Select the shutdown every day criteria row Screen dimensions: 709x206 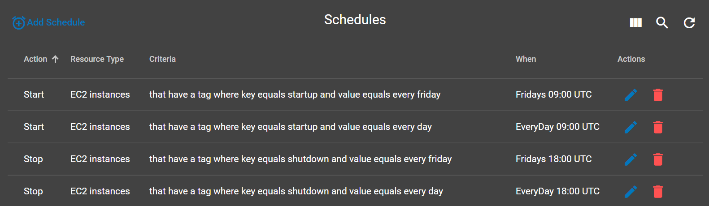click(296, 191)
